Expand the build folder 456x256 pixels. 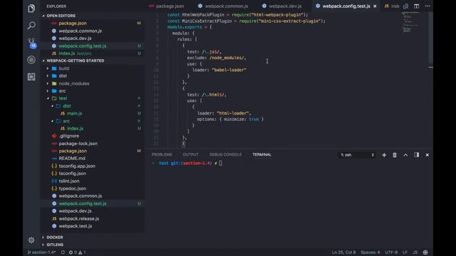coord(64,68)
